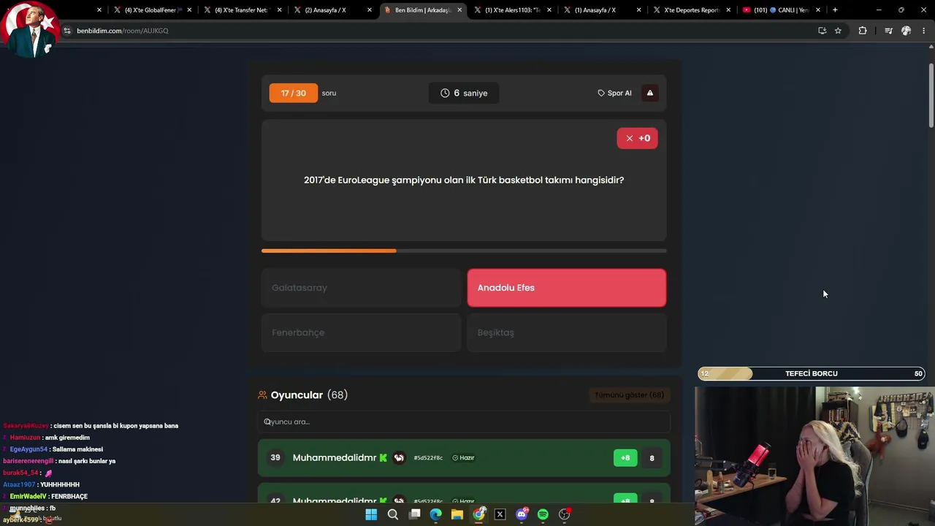Click the benbildim.com address bar URL
The image size is (935, 526).
(x=123, y=31)
